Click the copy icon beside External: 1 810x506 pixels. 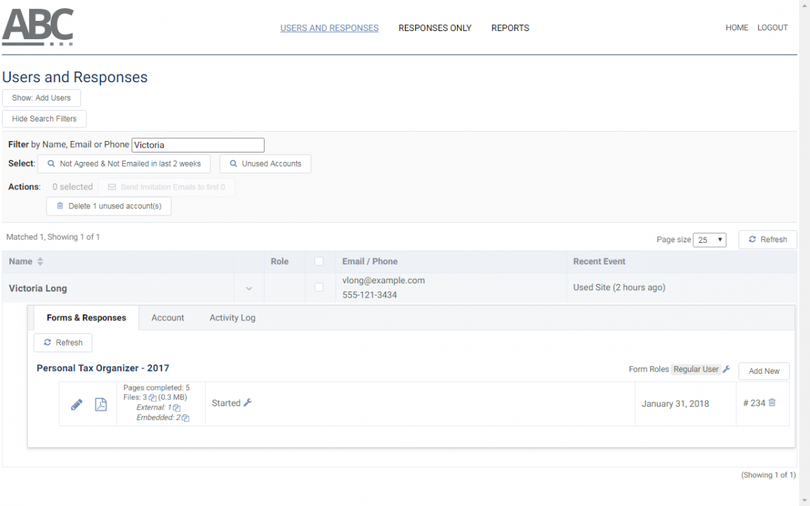click(177, 408)
